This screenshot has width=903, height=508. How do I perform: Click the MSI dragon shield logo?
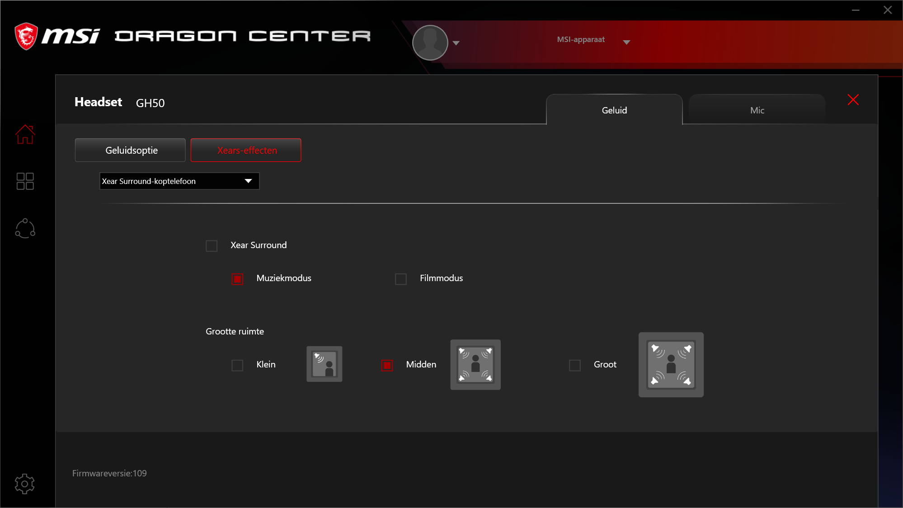(26, 36)
